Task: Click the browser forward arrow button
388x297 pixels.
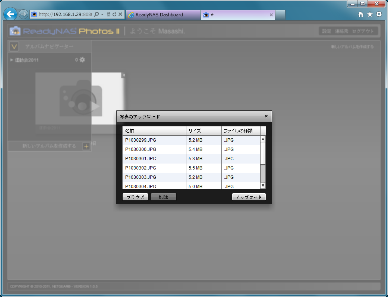Action: (x=23, y=14)
